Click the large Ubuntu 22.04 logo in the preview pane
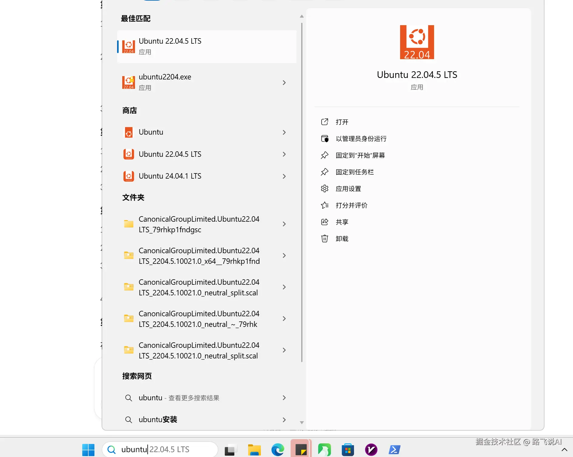Image resolution: width=573 pixels, height=457 pixels. pos(417,42)
